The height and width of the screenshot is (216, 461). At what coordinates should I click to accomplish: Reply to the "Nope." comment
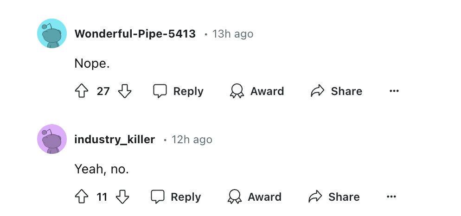pyautogui.click(x=179, y=91)
